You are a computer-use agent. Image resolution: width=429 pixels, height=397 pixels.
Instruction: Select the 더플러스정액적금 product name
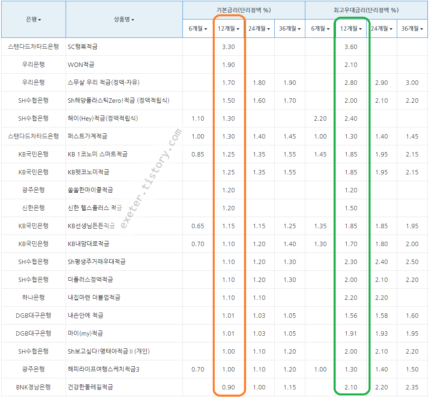tap(90, 280)
